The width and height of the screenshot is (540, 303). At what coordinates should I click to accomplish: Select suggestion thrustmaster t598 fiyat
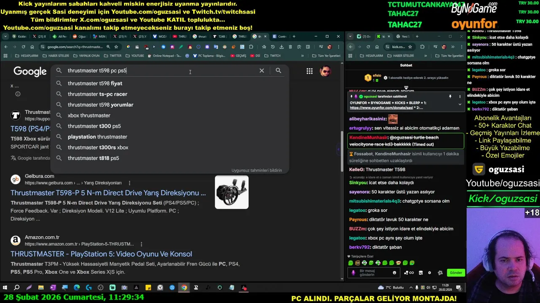(x=170, y=83)
